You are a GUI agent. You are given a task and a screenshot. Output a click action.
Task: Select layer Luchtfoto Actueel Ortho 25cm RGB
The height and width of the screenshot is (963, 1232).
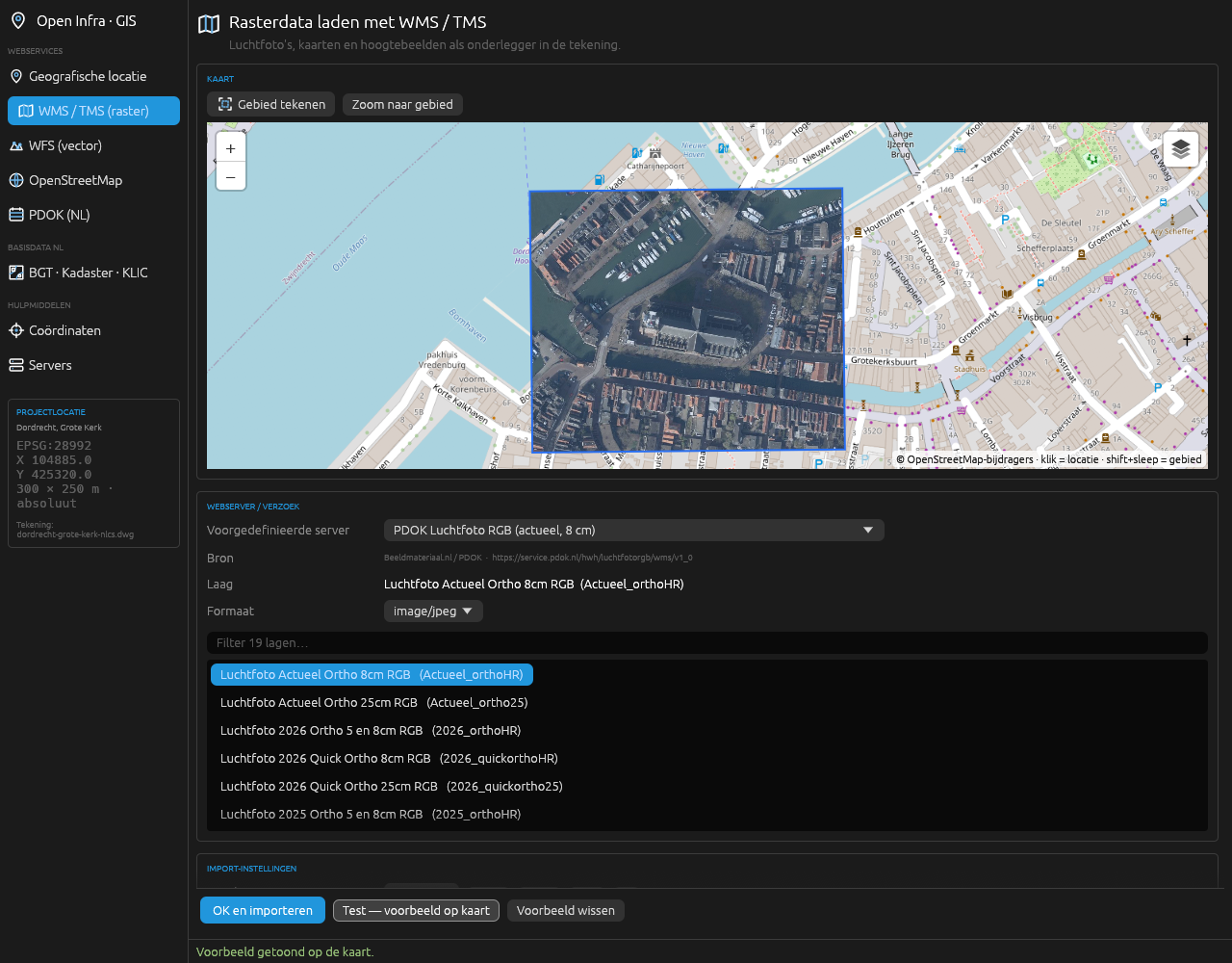click(x=373, y=702)
